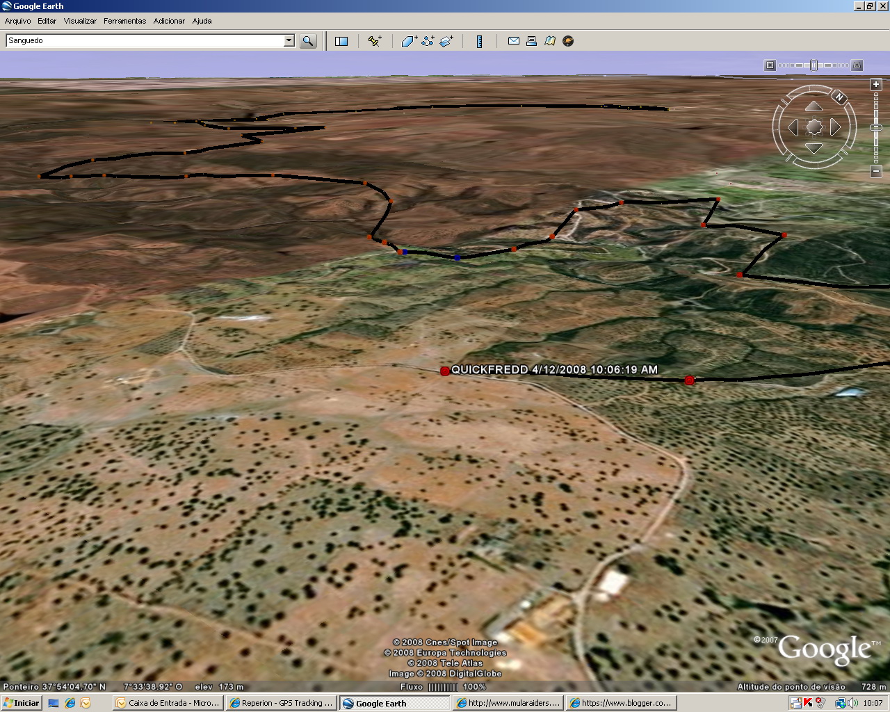Pan left with the navigation arrow

click(x=793, y=127)
